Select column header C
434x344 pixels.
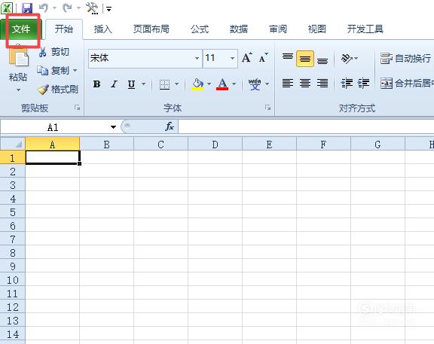(160, 144)
